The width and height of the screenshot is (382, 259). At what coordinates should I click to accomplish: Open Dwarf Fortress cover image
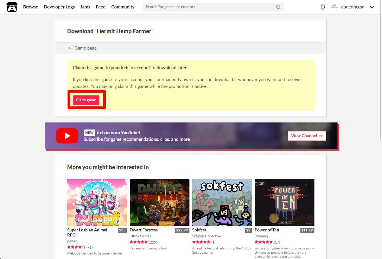[x=160, y=202]
